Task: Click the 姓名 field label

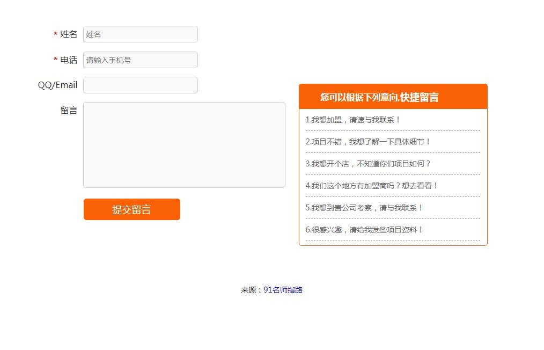Action: click(68, 34)
